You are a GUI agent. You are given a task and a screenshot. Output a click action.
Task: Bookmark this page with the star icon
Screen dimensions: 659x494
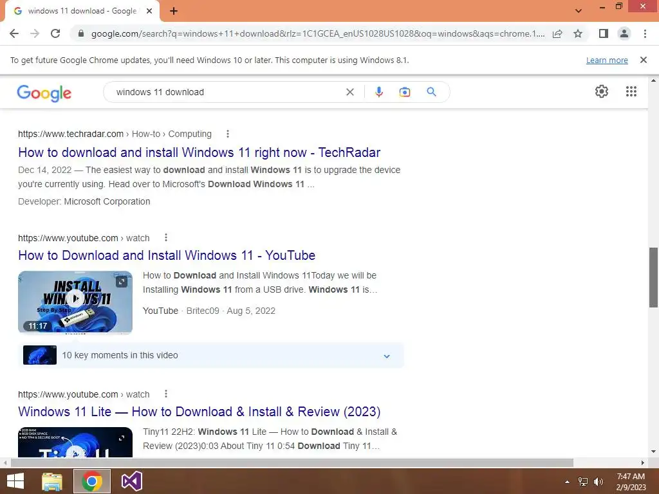(578, 33)
